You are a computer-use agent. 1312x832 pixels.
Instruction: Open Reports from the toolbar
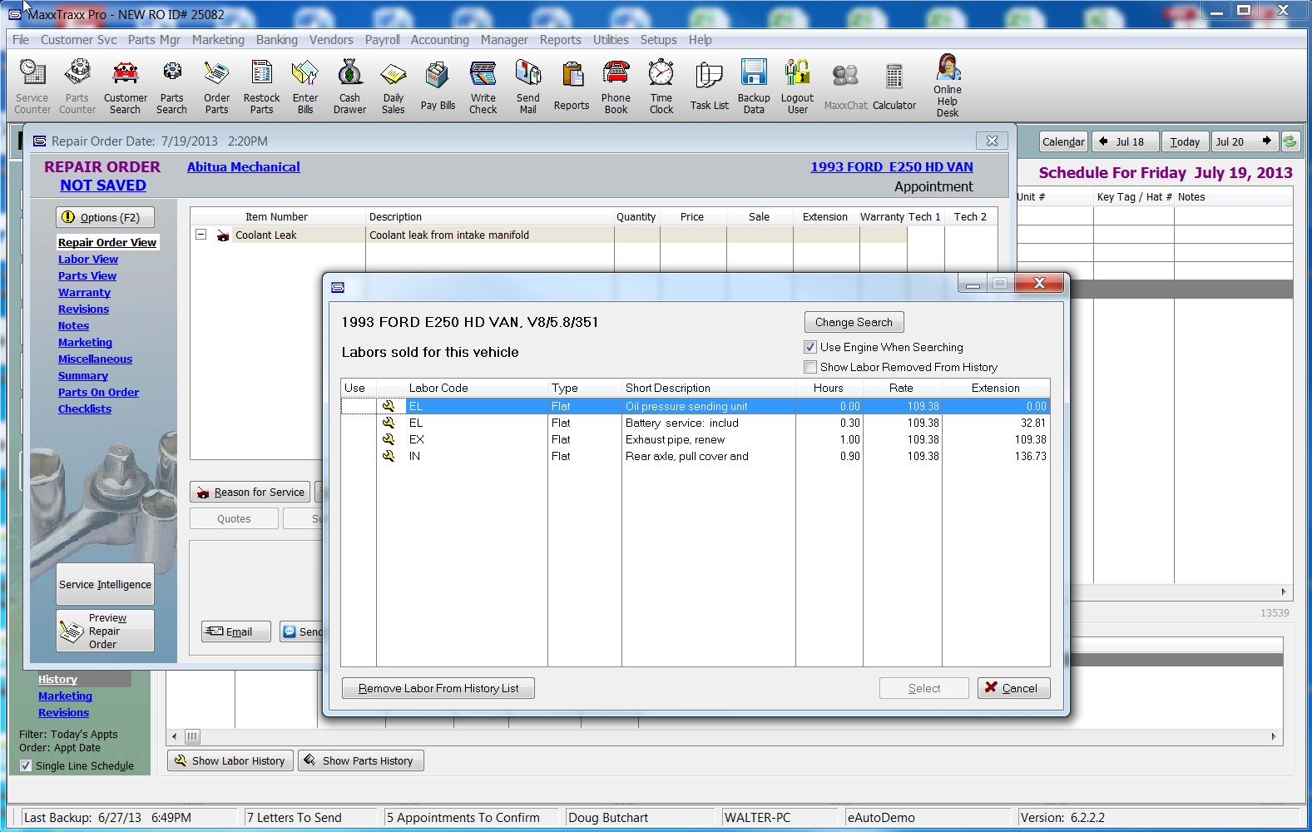pyautogui.click(x=572, y=86)
